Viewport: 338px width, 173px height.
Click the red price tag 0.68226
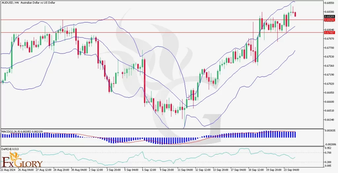tap(329, 19)
